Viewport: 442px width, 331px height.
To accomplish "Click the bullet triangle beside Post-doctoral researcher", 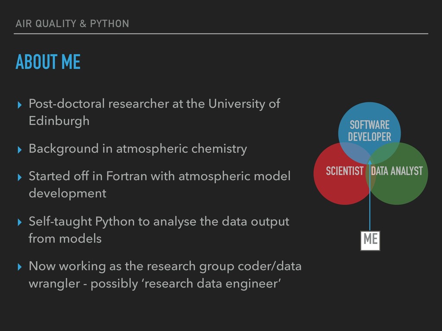I will pyautogui.click(x=19, y=105).
